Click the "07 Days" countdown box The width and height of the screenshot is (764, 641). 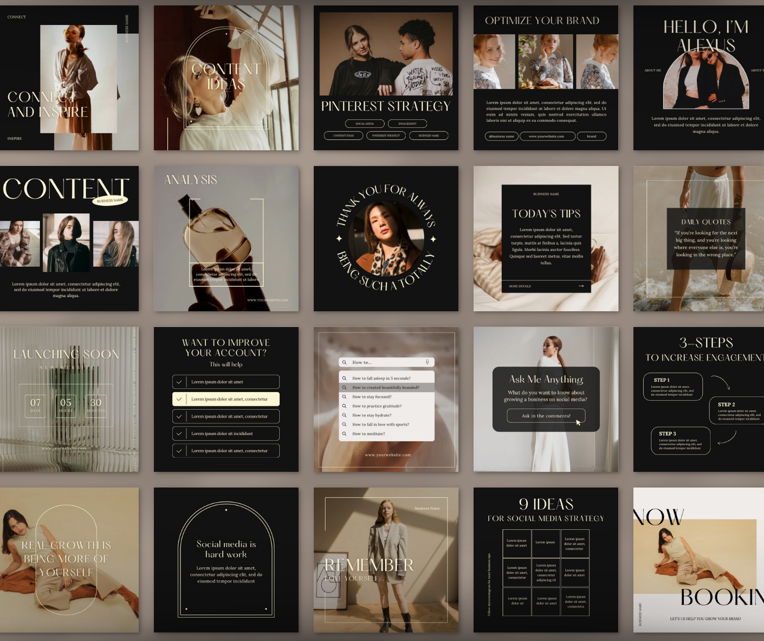(35, 405)
